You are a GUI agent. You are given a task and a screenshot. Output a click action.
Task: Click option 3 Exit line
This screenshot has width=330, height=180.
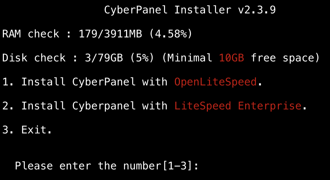(x=27, y=130)
